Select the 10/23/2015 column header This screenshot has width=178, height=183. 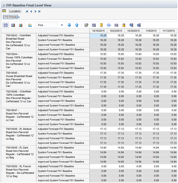pos(116,31)
